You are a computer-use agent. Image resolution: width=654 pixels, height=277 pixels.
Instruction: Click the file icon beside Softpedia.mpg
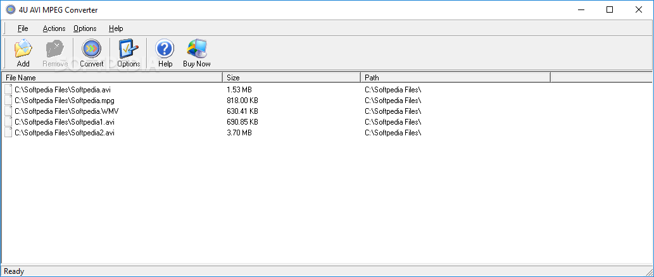tap(8, 101)
